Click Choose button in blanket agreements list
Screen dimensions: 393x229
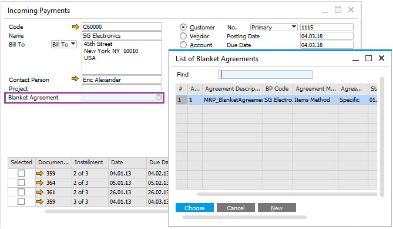[194, 208]
